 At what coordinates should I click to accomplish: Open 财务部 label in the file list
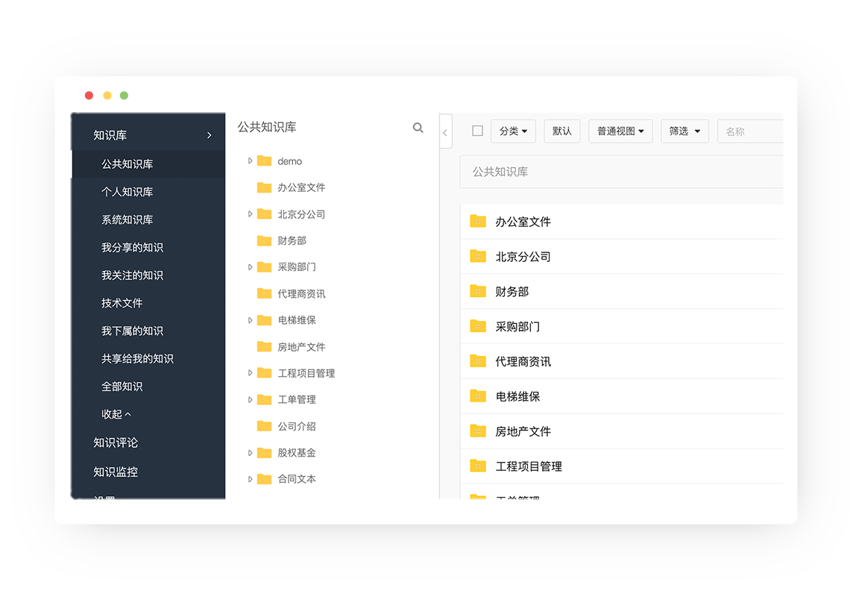tap(511, 292)
